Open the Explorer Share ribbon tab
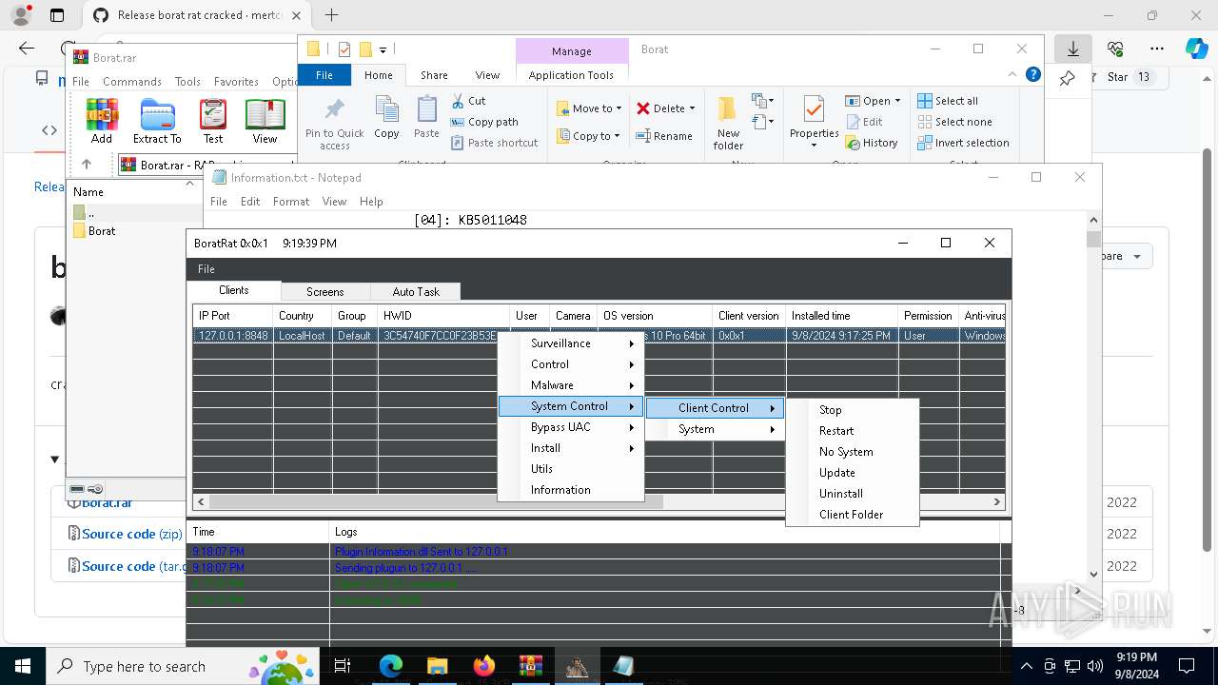The height and width of the screenshot is (685, 1218). point(434,75)
